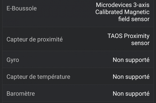Tap the E-Boussole label
The width and height of the screenshot is (156, 103).
(22, 9)
